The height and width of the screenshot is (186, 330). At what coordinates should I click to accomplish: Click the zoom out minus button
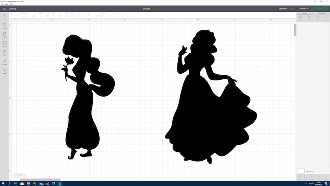coord(15,175)
